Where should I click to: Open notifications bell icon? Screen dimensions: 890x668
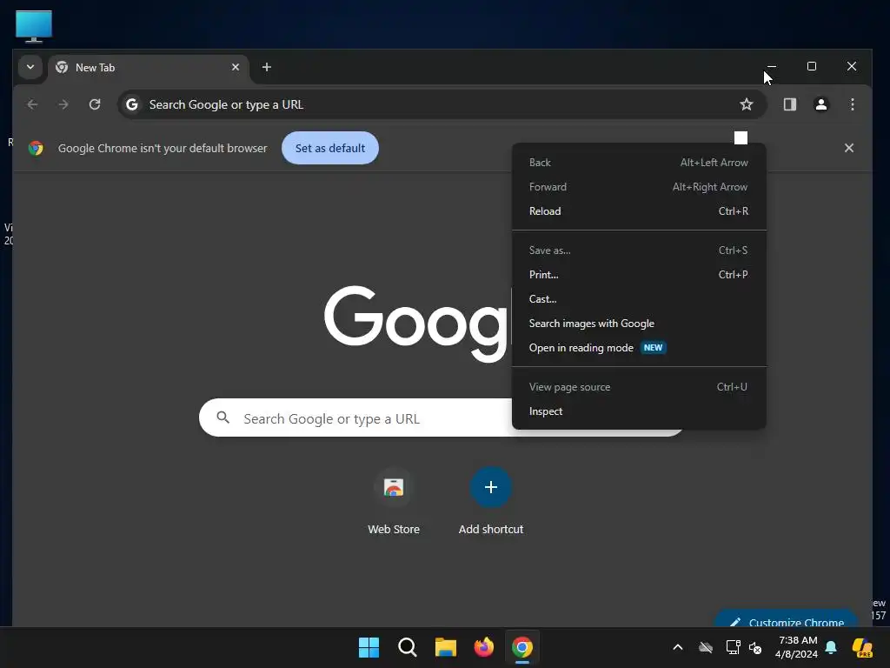pyautogui.click(x=831, y=647)
